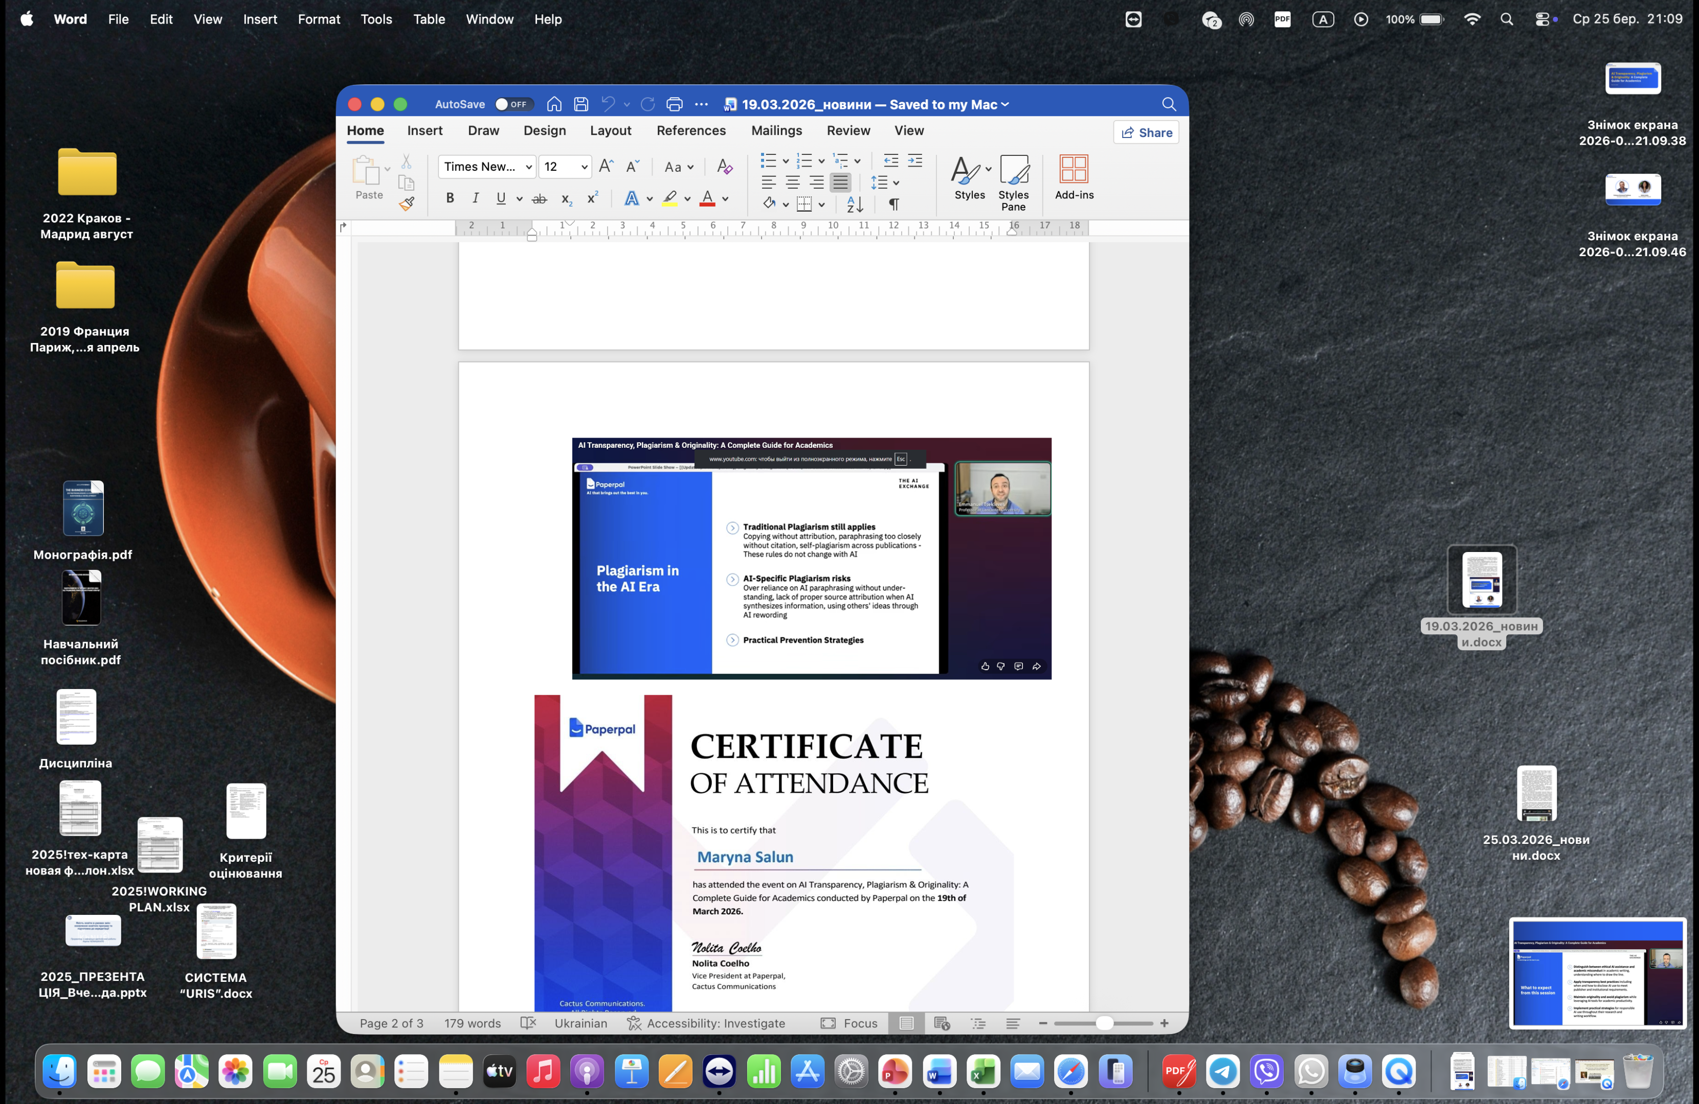Toggle Bold formatting
The width and height of the screenshot is (1699, 1104).
450,198
